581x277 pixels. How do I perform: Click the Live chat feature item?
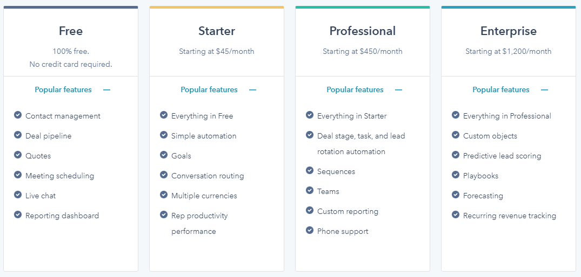(x=41, y=196)
